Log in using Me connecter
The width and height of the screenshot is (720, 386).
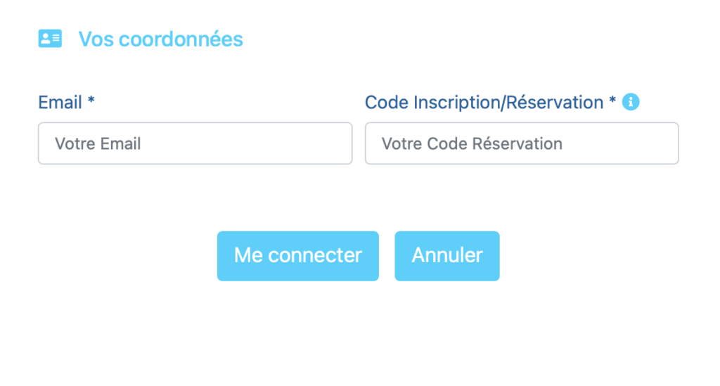[297, 256]
